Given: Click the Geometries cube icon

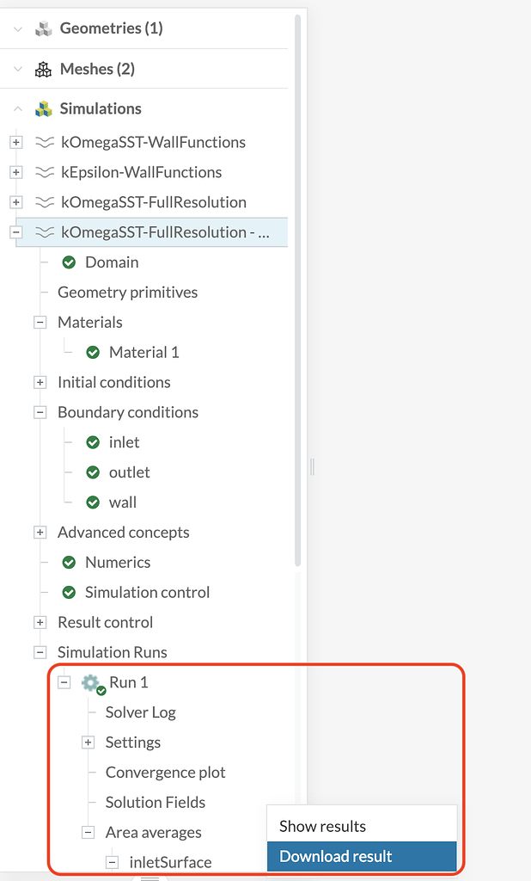Looking at the screenshot, I should 44,27.
